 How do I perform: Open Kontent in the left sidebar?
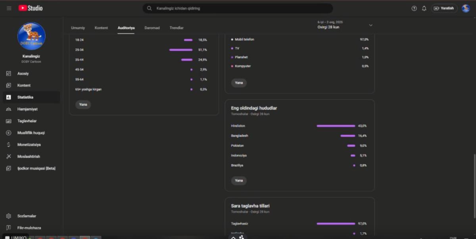click(x=31, y=85)
